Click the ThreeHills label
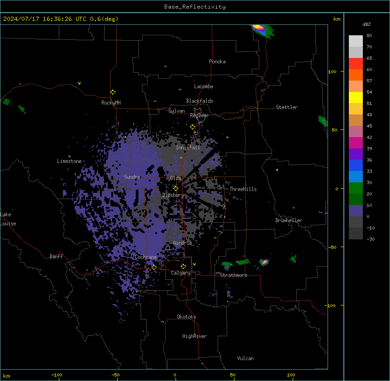390x381 pixels. tap(243, 189)
